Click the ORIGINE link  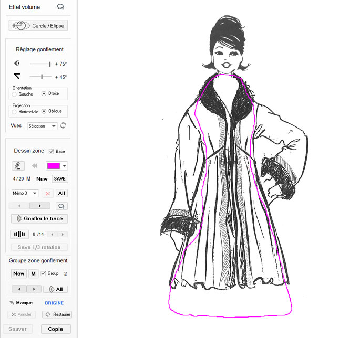click(x=54, y=303)
